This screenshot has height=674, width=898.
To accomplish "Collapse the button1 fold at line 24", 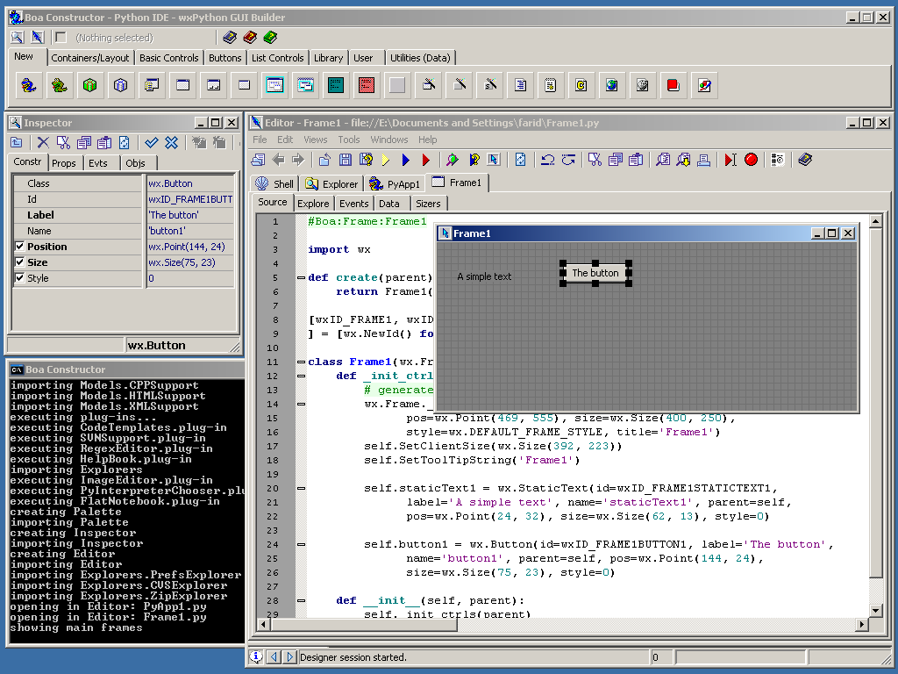I will coord(302,544).
